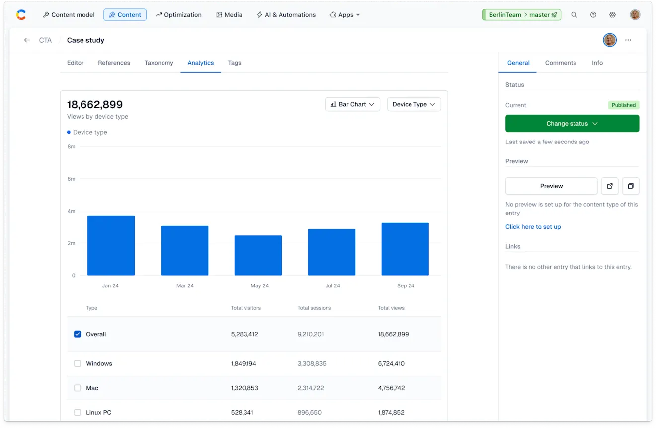
Task: Click the Jan 24 bar in chart
Action: click(111, 245)
